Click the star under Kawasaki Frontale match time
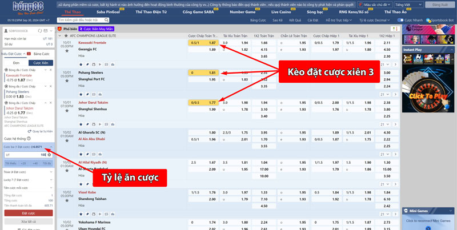 67,51
